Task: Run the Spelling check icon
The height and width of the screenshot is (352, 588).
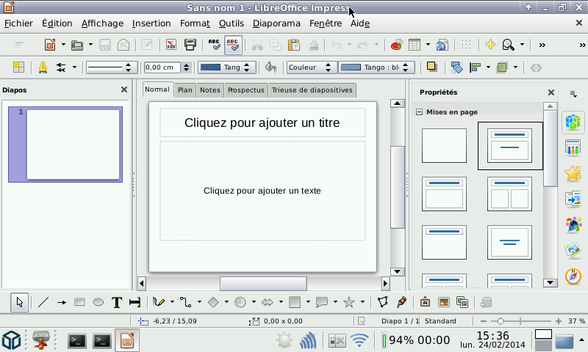Action: 214,45
